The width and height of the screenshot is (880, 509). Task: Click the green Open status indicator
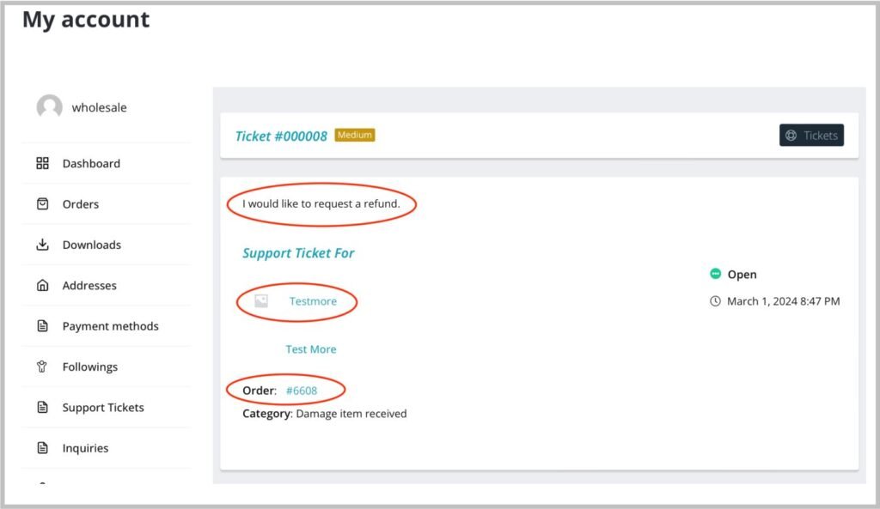click(x=715, y=274)
